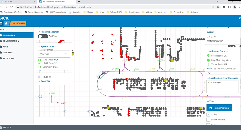Click the Not secure warning icon

[x=18, y=7]
